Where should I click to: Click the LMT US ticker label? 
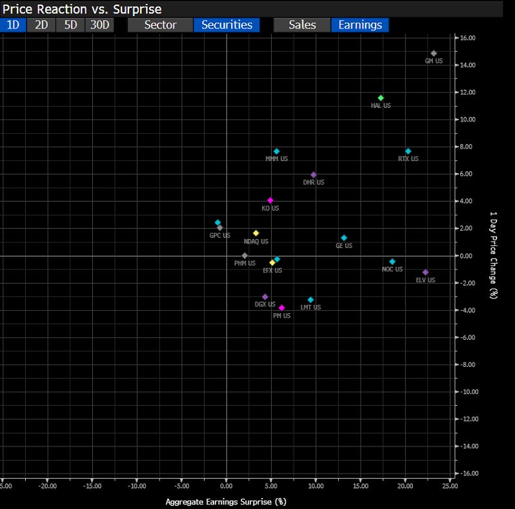tap(310, 307)
